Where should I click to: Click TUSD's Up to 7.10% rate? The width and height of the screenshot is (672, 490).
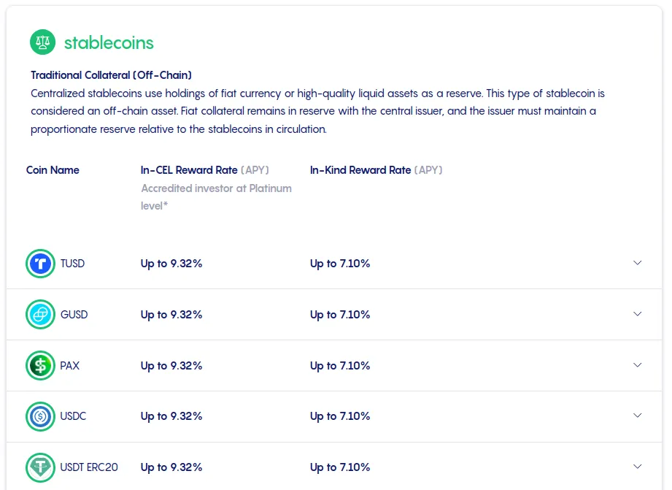click(x=340, y=264)
